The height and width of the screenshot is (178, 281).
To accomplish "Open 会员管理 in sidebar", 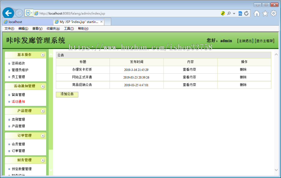I will coord(18,144).
